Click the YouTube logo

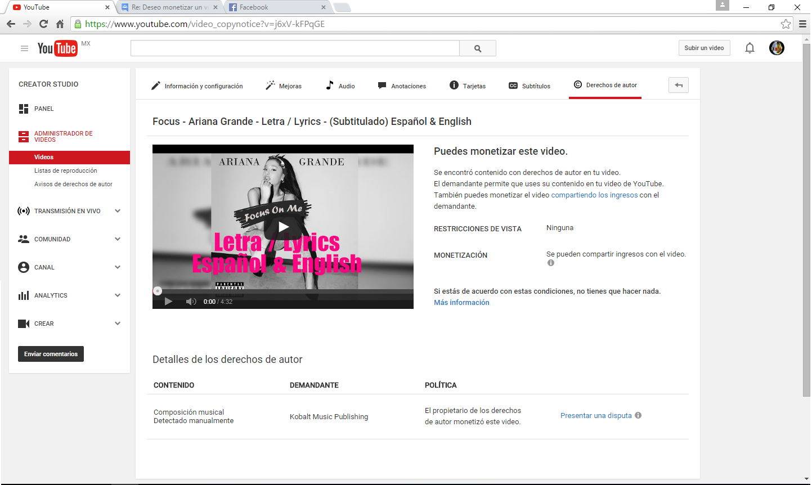pyautogui.click(x=57, y=48)
